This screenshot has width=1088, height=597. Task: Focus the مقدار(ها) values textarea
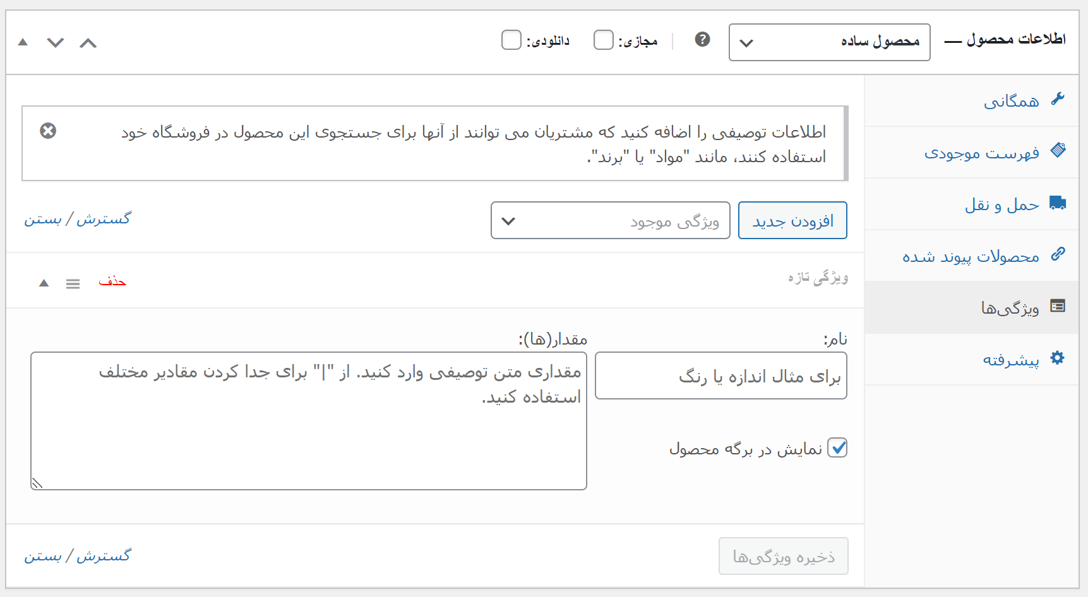pyautogui.click(x=309, y=421)
